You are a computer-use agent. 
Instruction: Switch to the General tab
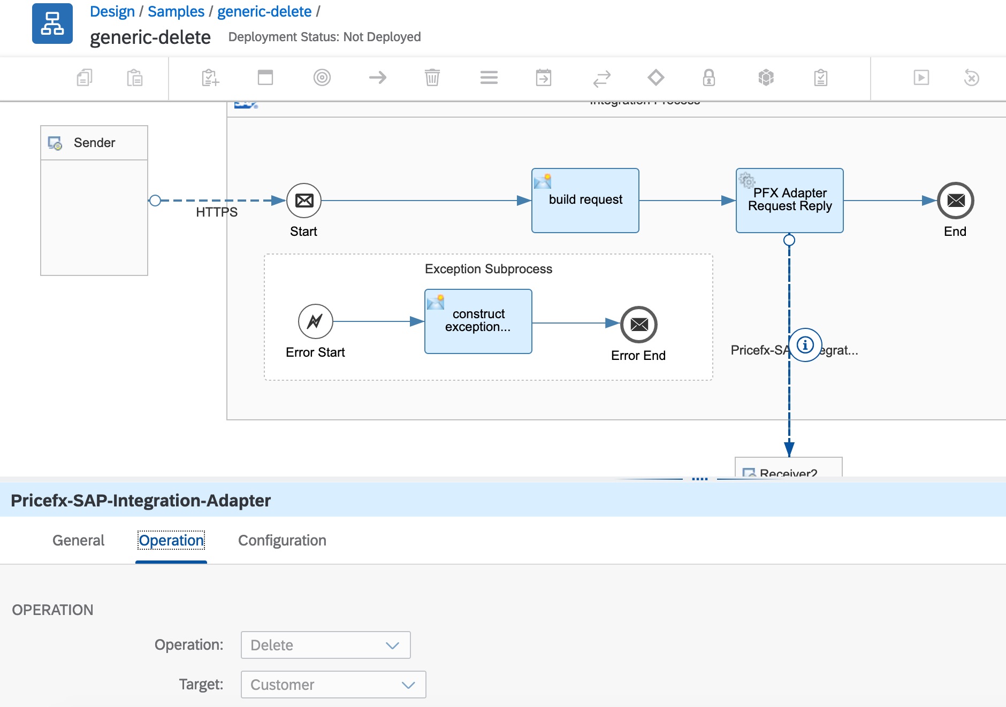(78, 540)
